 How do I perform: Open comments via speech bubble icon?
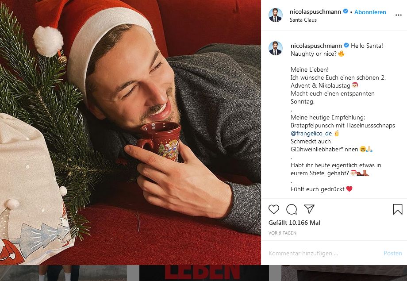[292, 209]
